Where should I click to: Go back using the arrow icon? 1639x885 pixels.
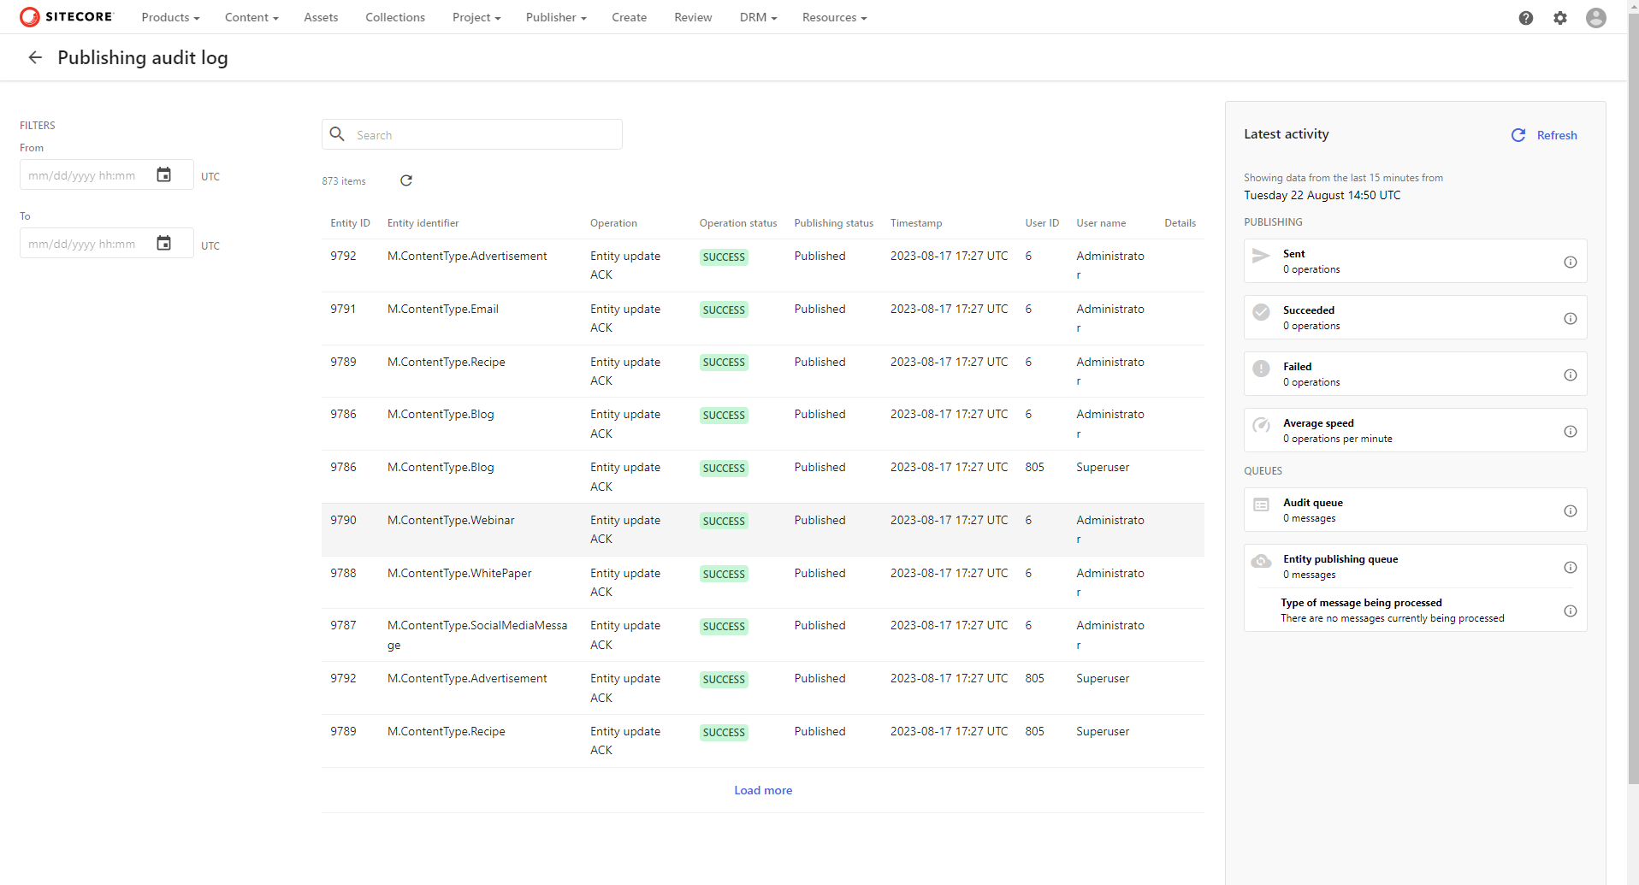pos(35,57)
